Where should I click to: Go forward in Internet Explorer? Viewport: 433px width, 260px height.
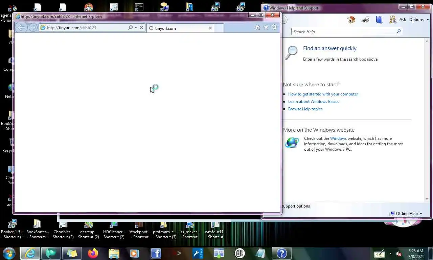click(x=33, y=28)
